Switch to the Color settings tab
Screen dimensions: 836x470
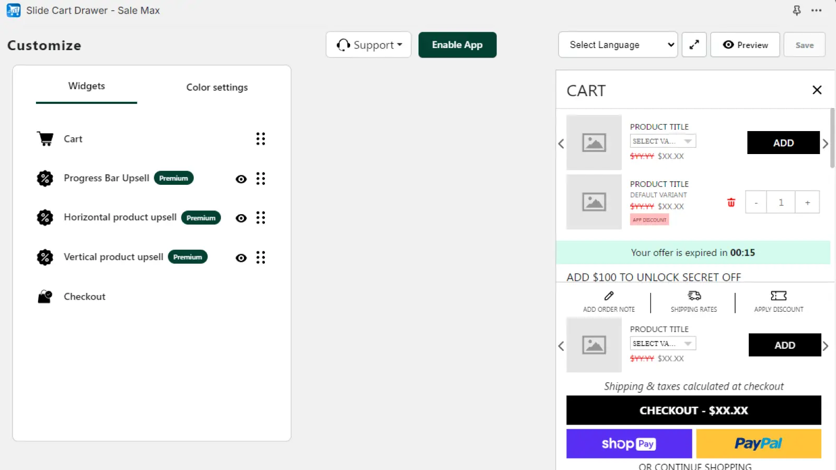tap(217, 87)
